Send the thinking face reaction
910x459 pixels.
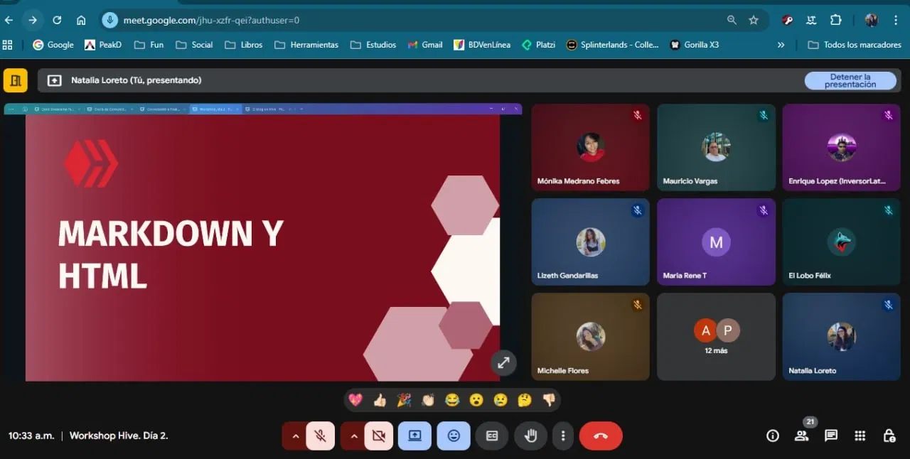[x=525, y=400]
